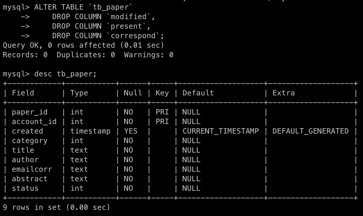The height and width of the screenshot is (216, 363).
Task: Click the "9 rows in set" summary line
Action: click(x=56, y=208)
